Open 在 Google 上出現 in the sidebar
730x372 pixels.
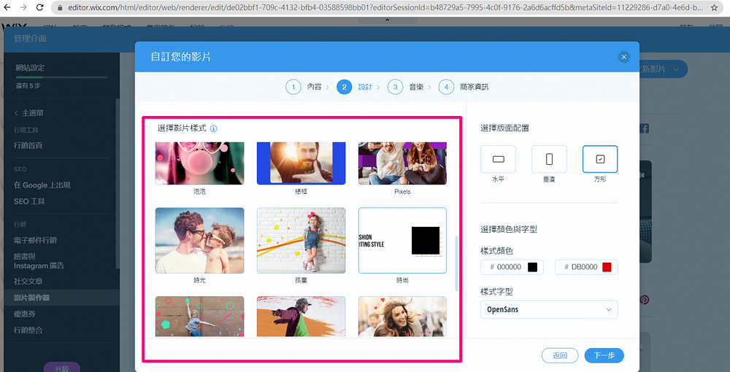tap(42, 185)
